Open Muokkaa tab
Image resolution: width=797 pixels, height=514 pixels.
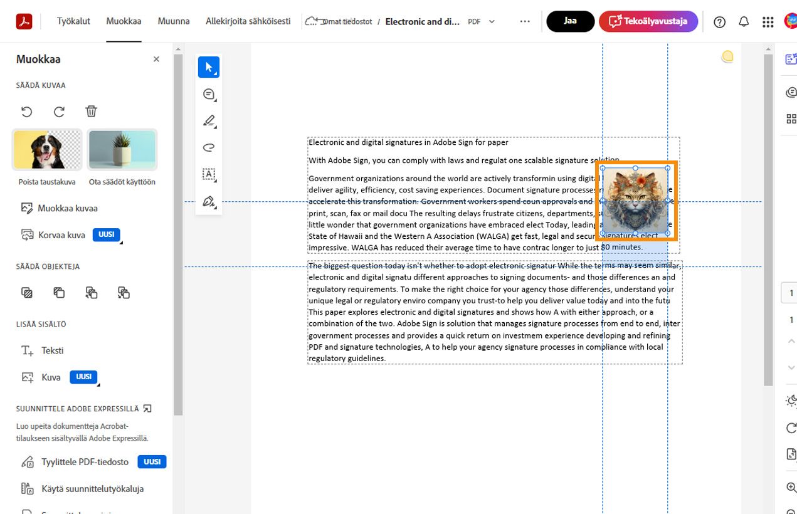point(124,21)
